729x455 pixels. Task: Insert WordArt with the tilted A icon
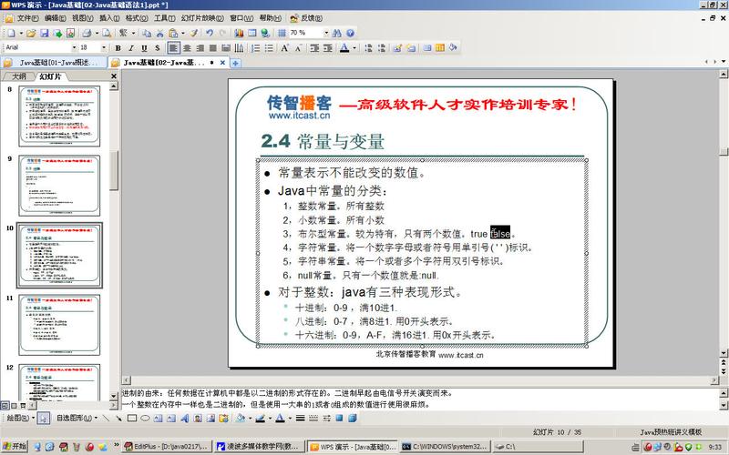[185, 419]
